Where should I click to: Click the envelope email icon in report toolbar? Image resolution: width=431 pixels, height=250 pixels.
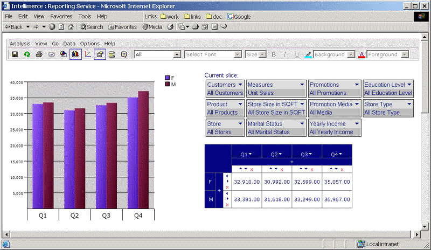(x=51, y=54)
